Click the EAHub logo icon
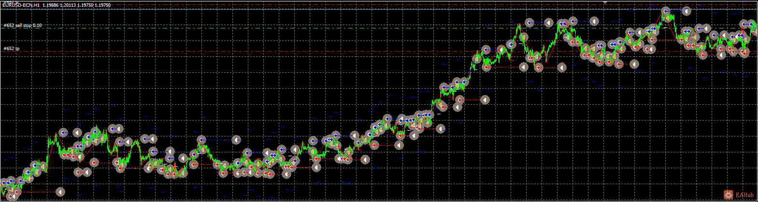 pyautogui.click(x=728, y=195)
